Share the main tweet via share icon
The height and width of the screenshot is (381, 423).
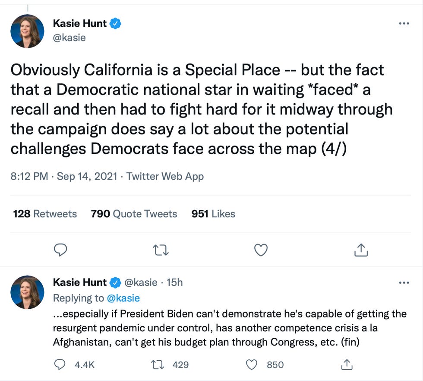click(361, 249)
